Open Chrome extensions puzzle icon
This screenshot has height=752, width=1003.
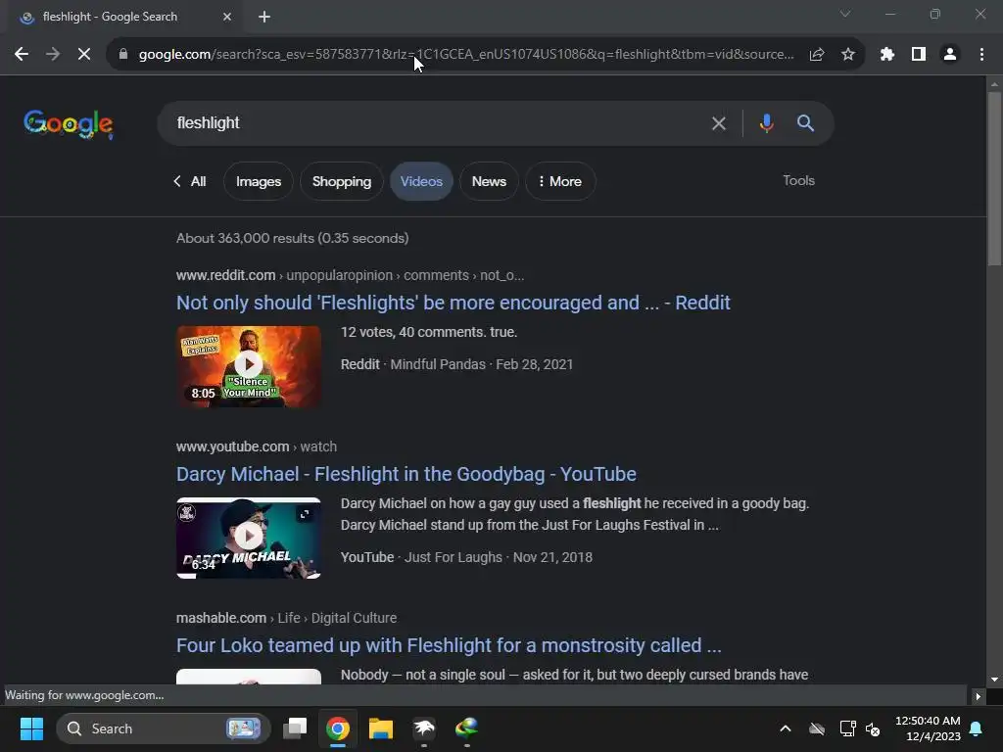pyautogui.click(x=887, y=55)
